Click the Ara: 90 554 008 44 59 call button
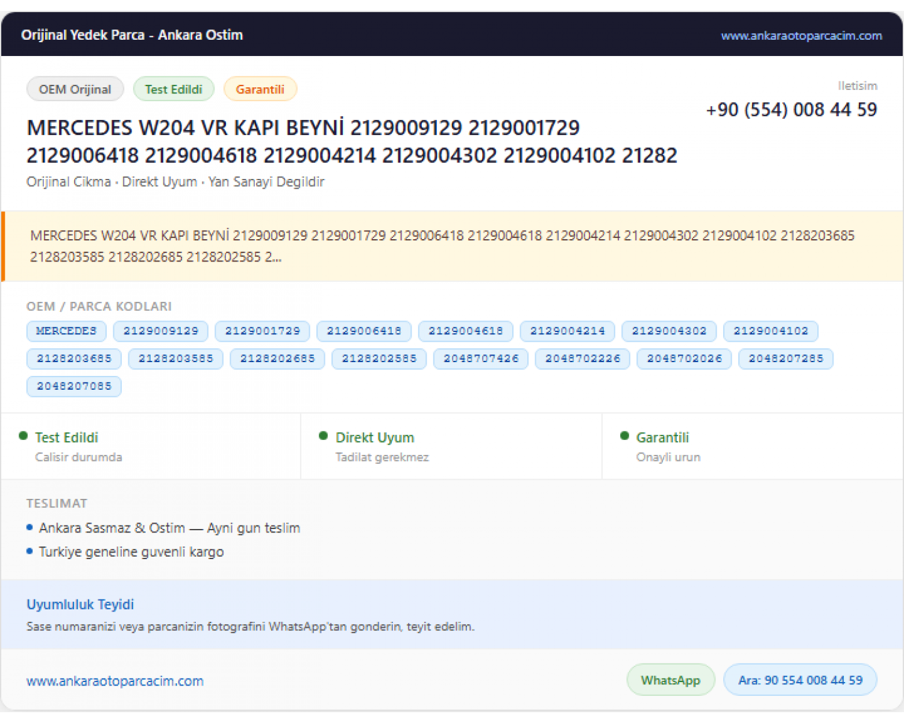 [x=800, y=680]
